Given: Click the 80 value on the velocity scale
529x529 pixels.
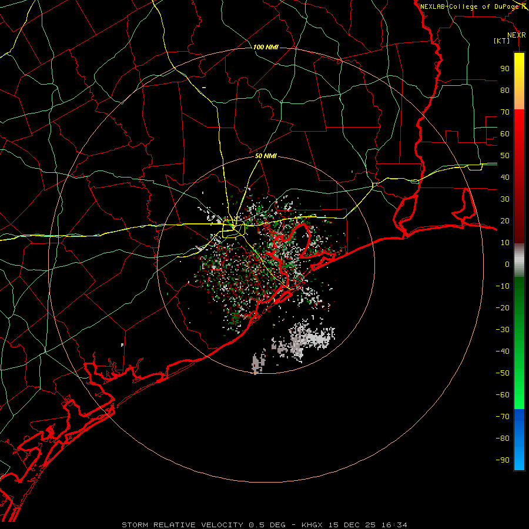Looking at the screenshot, I should [x=505, y=91].
